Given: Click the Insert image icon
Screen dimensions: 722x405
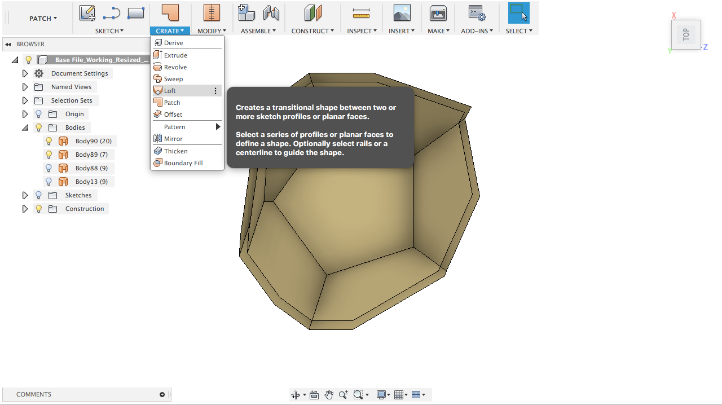Looking at the screenshot, I should tap(402, 13).
